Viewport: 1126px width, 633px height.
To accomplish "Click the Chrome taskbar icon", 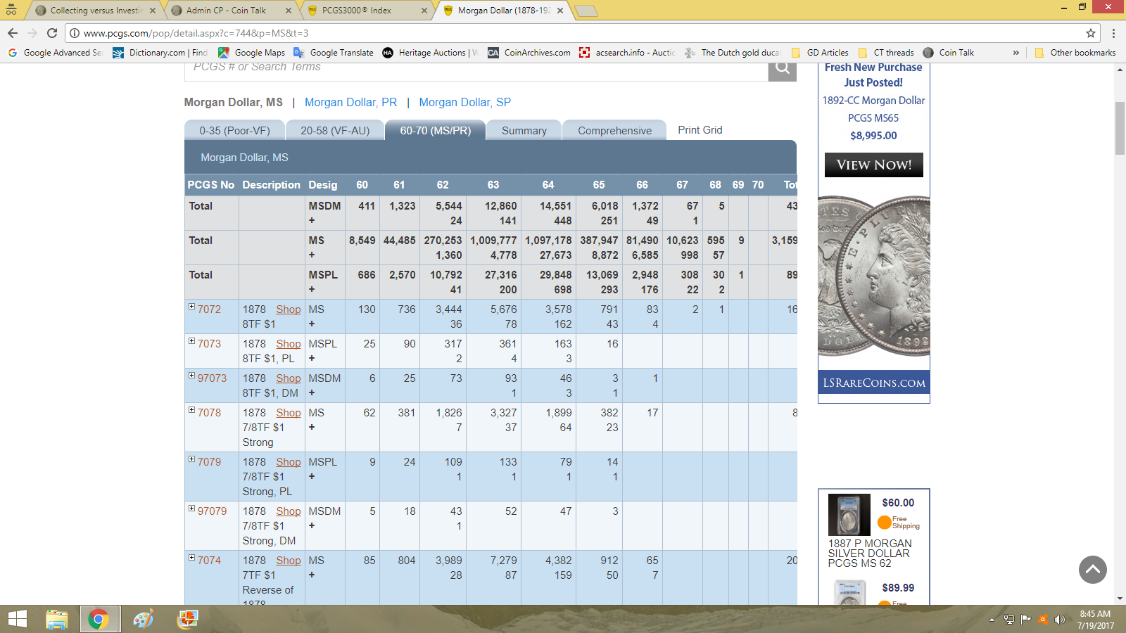I will pos(99,619).
